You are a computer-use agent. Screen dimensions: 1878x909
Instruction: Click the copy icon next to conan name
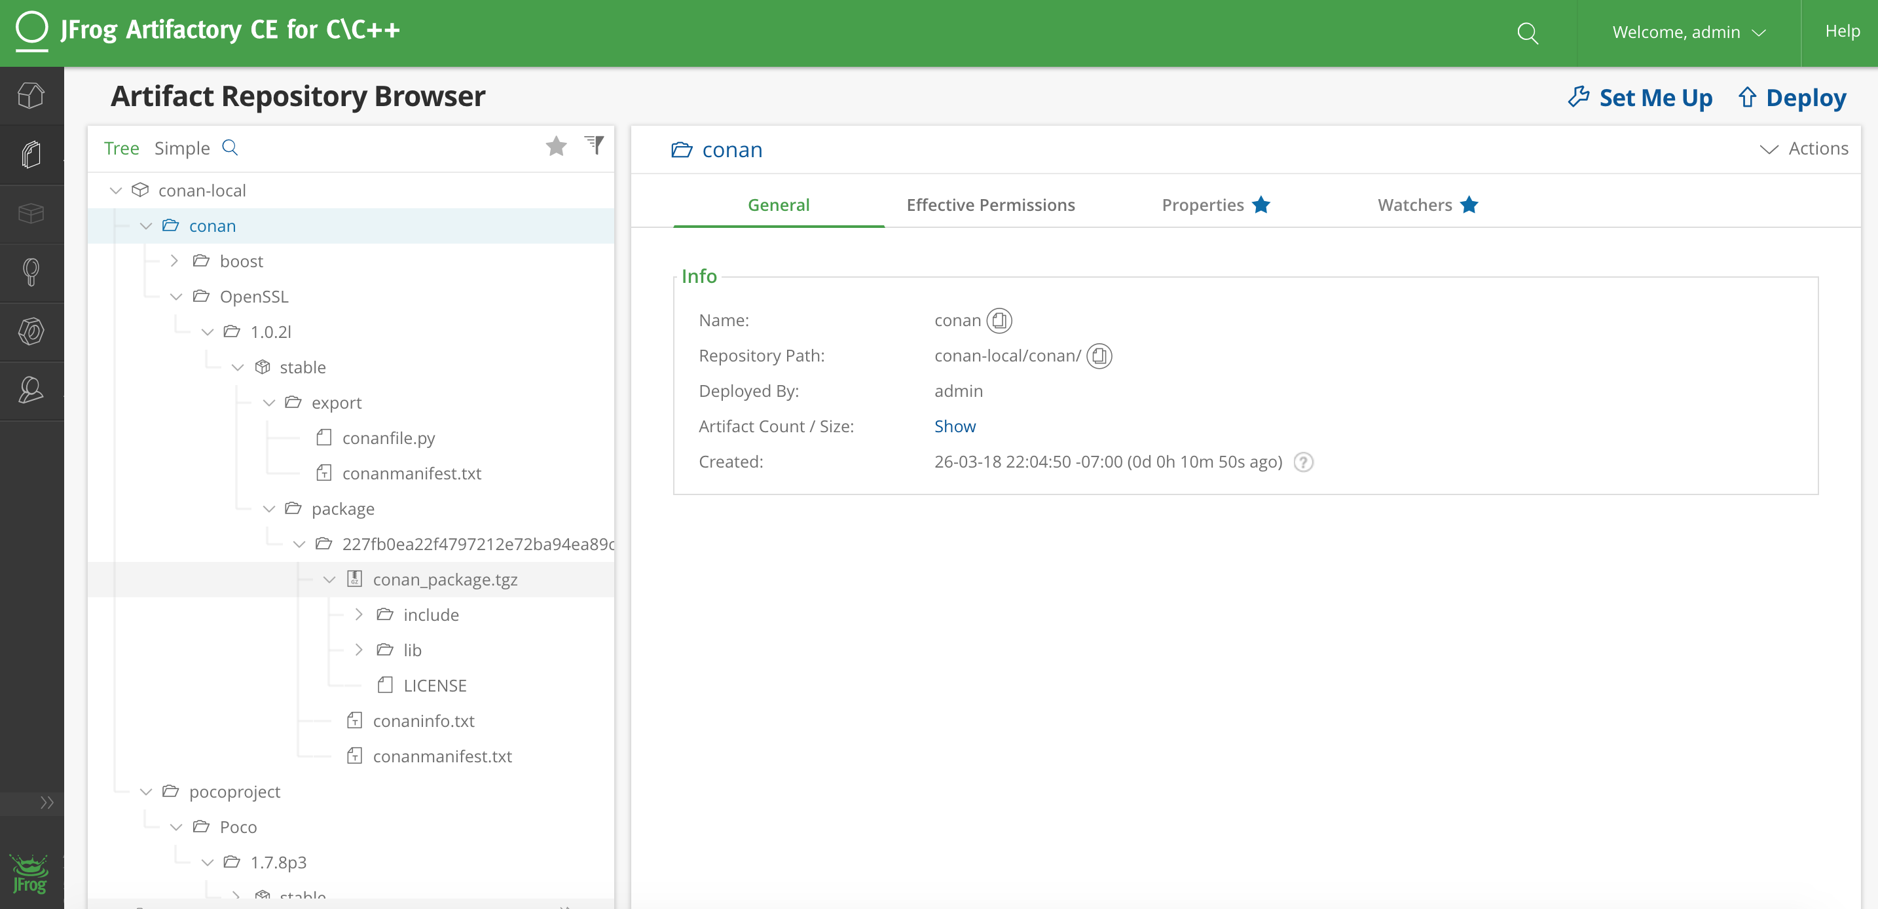(999, 320)
